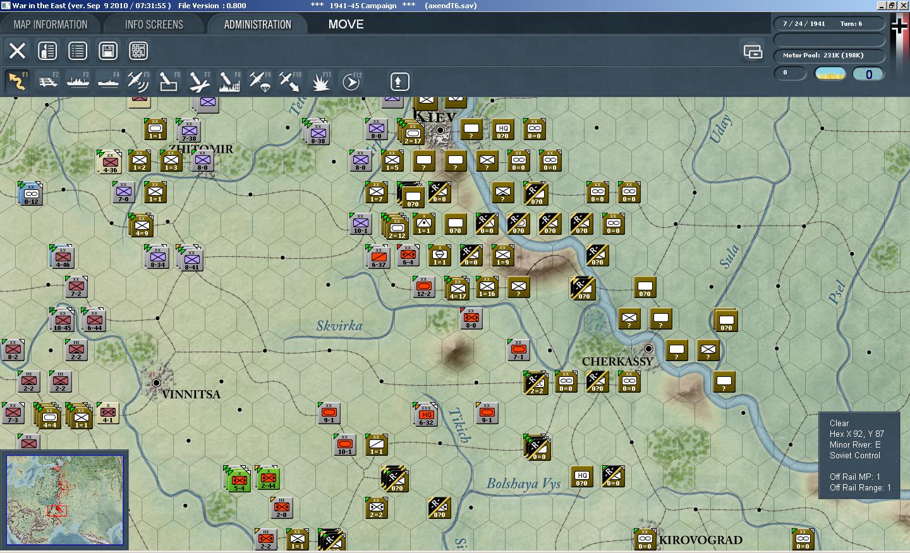Click the Kiev city marker
Viewport: 910px width, 553px height.
(440, 130)
